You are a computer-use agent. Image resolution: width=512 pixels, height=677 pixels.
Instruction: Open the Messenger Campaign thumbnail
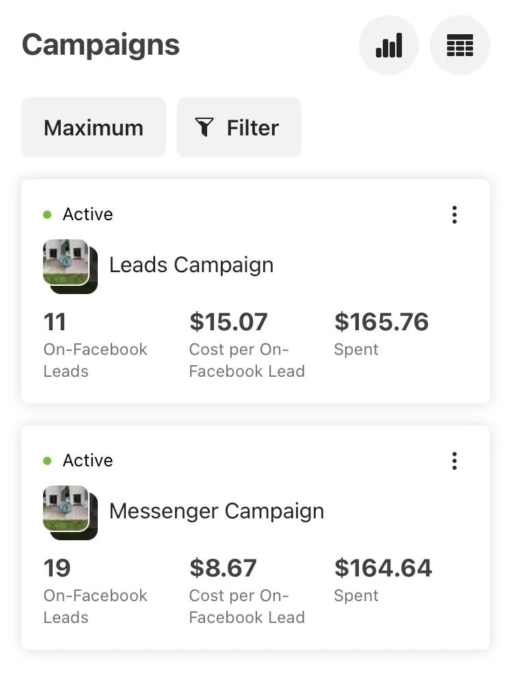[x=70, y=512]
